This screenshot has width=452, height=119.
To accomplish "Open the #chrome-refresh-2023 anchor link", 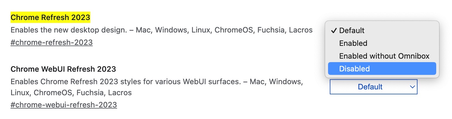I will pos(51,42).
